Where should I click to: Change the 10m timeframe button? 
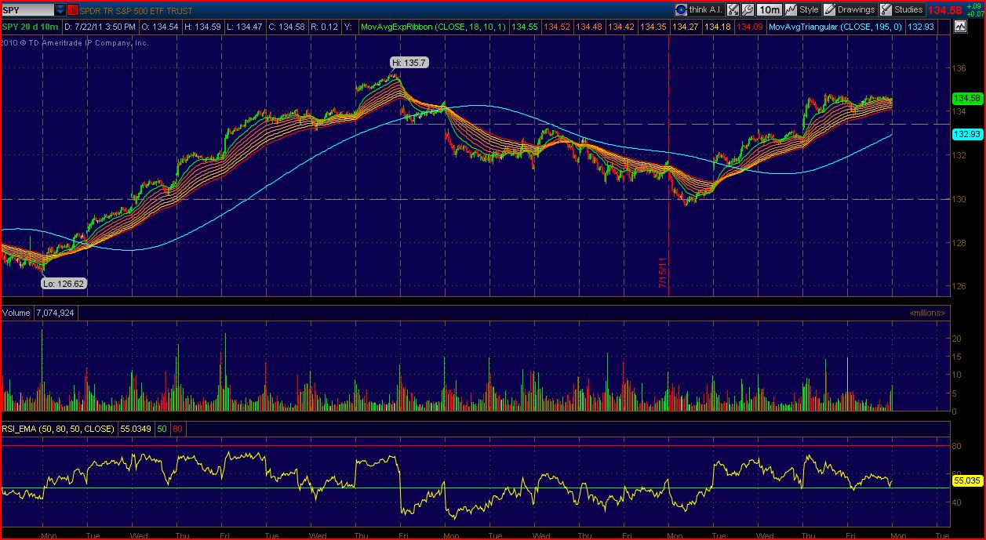coord(770,10)
